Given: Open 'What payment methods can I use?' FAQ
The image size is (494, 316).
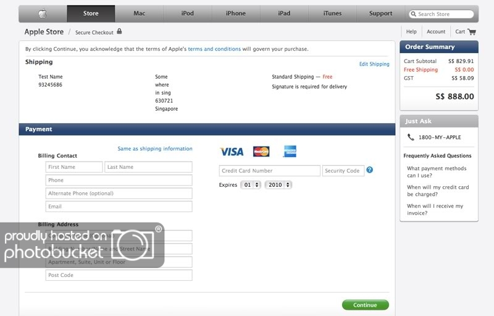Looking at the screenshot, I should (x=437, y=172).
